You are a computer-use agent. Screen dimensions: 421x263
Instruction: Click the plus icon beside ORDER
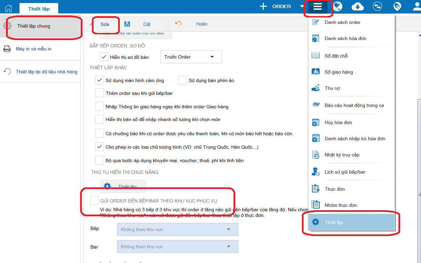[x=263, y=6]
